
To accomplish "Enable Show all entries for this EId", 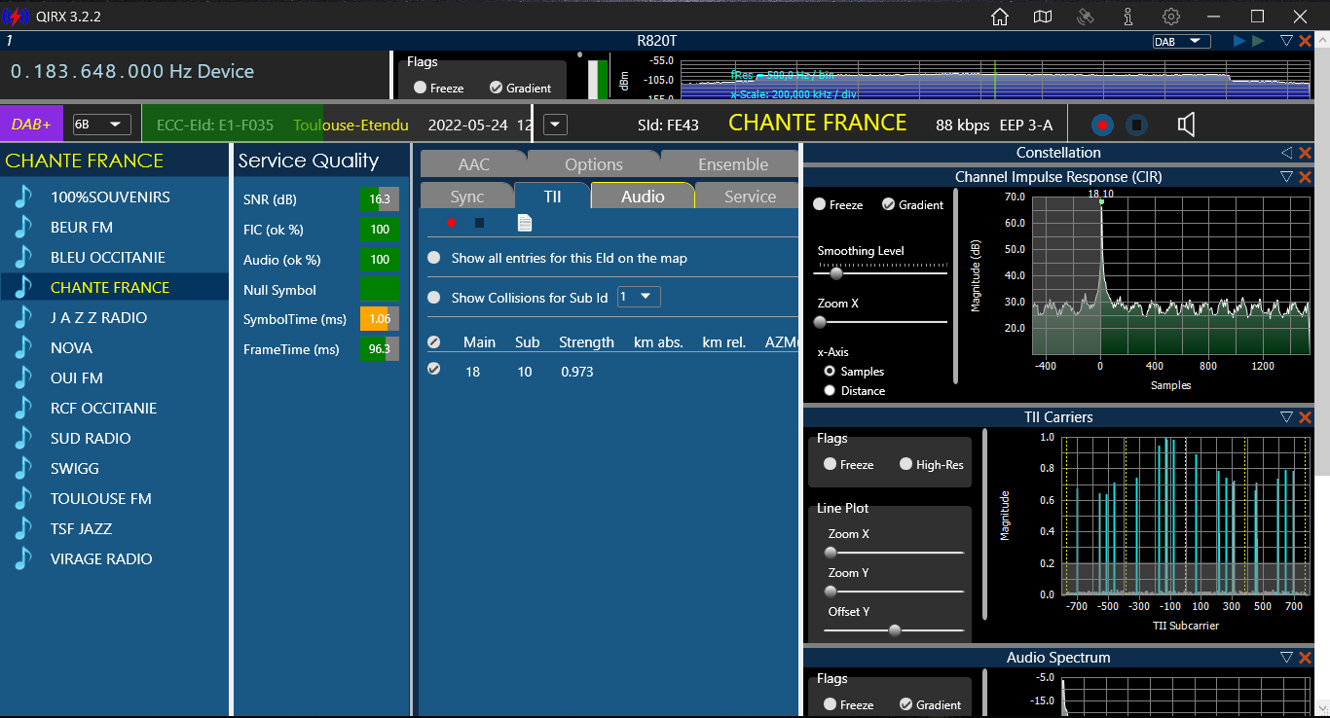I will coord(433,258).
